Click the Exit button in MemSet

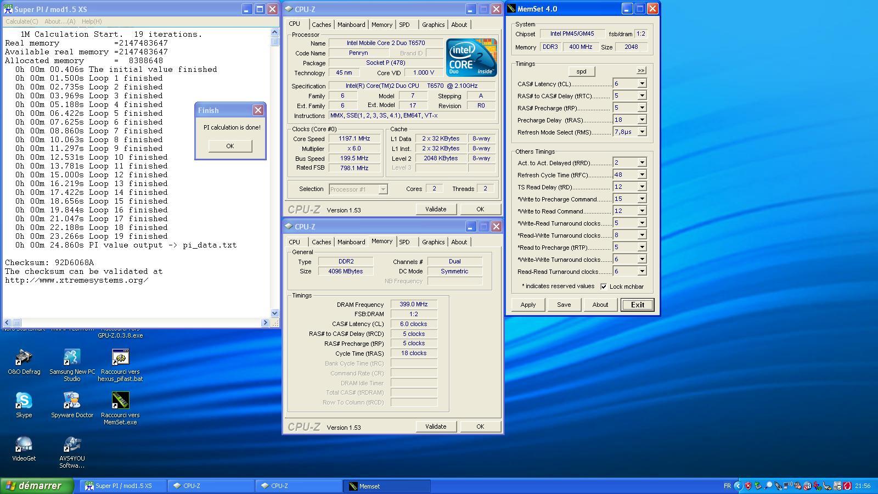click(x=638, y=305)
